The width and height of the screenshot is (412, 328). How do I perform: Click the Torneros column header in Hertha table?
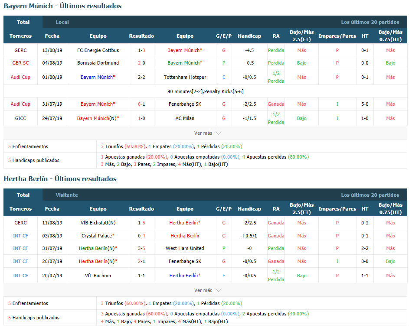point(20,209)
